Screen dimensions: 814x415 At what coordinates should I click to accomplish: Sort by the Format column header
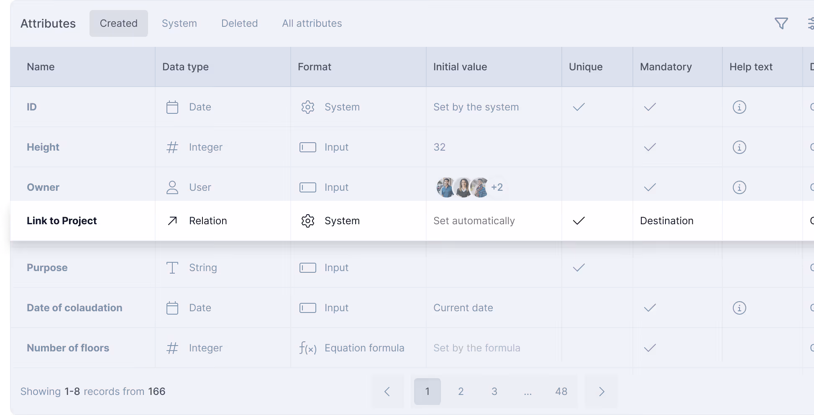tap(315, 67)
